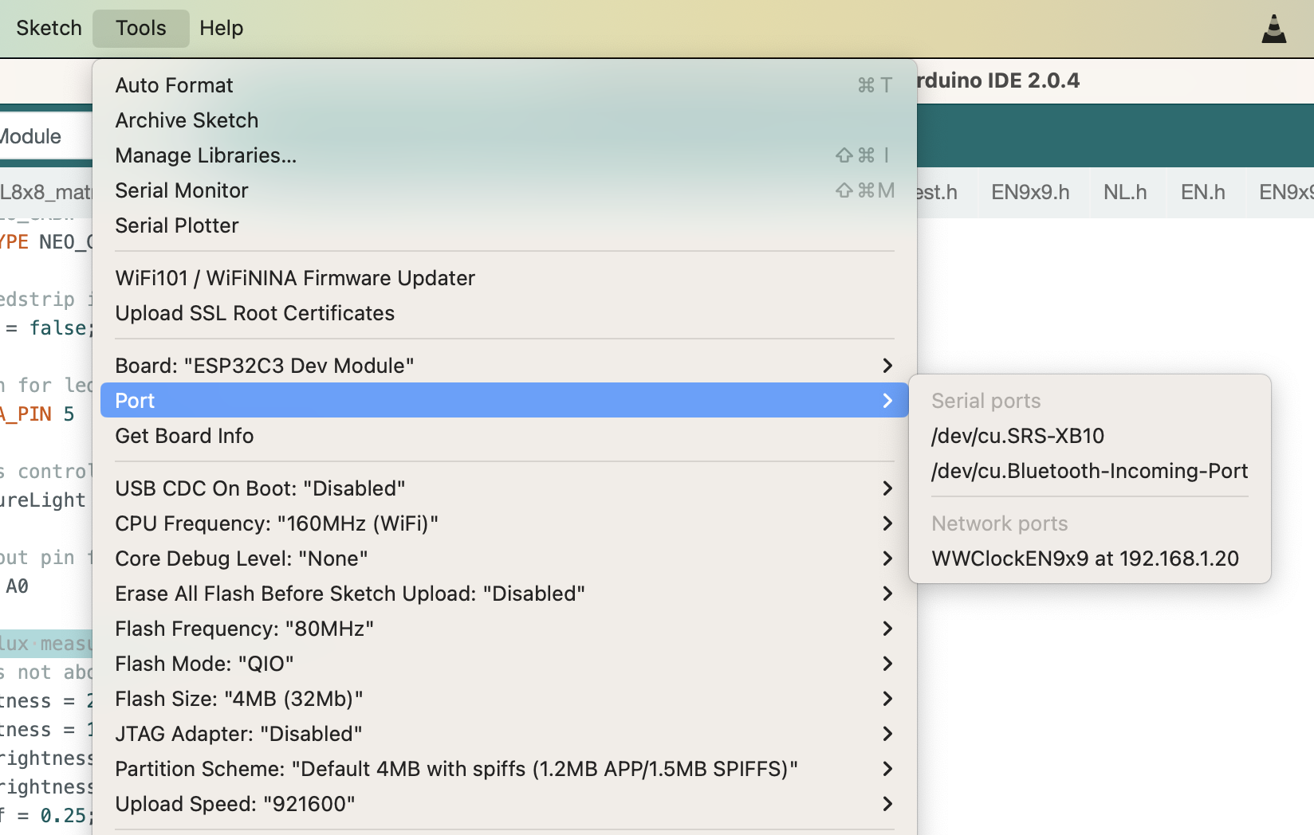1314x835 pixels.
Task: Switch to the NL.h file tab
Action: (x=1125, y=193)
